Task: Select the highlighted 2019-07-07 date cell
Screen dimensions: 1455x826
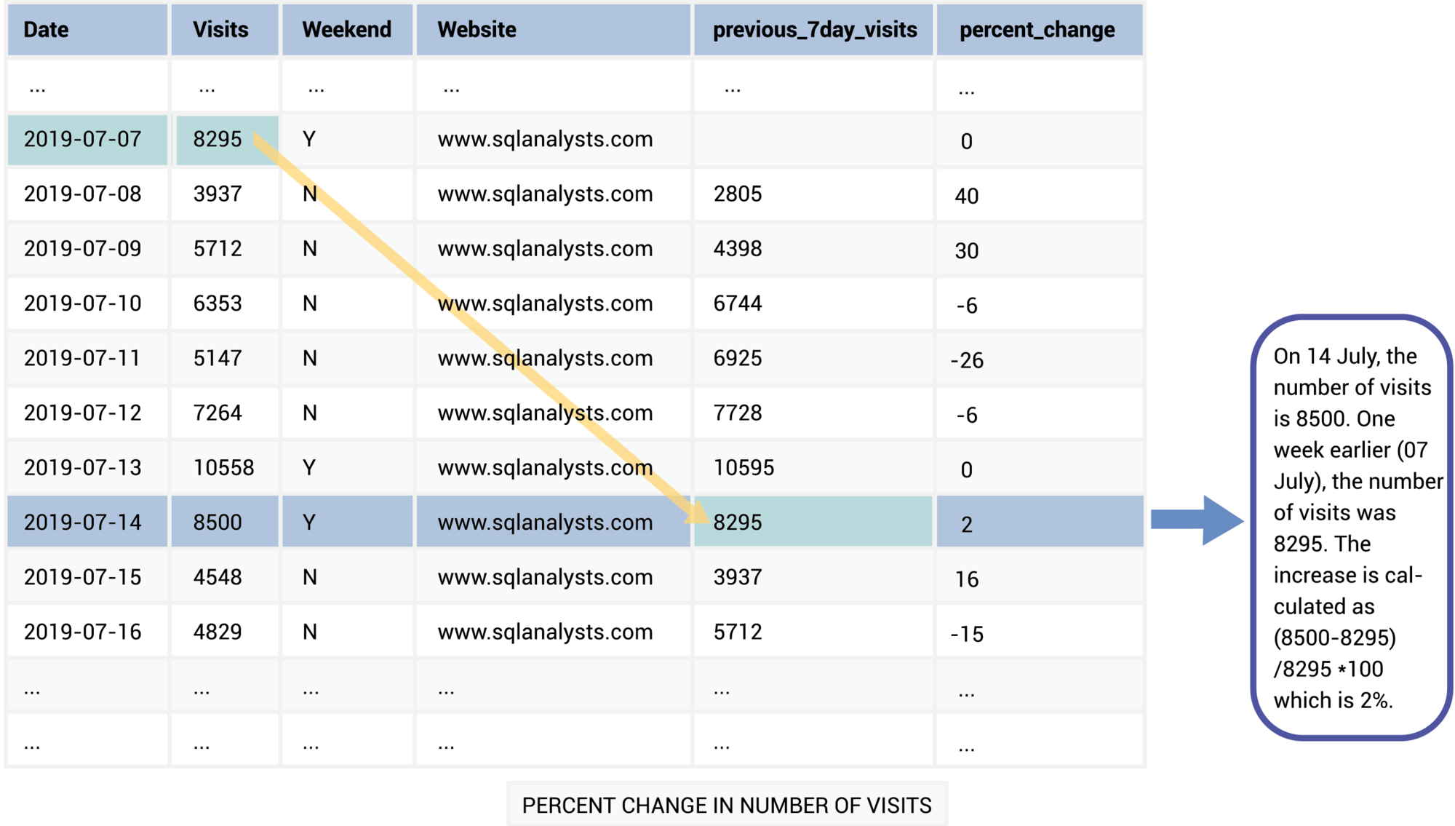Action: (x=82, y=139)
